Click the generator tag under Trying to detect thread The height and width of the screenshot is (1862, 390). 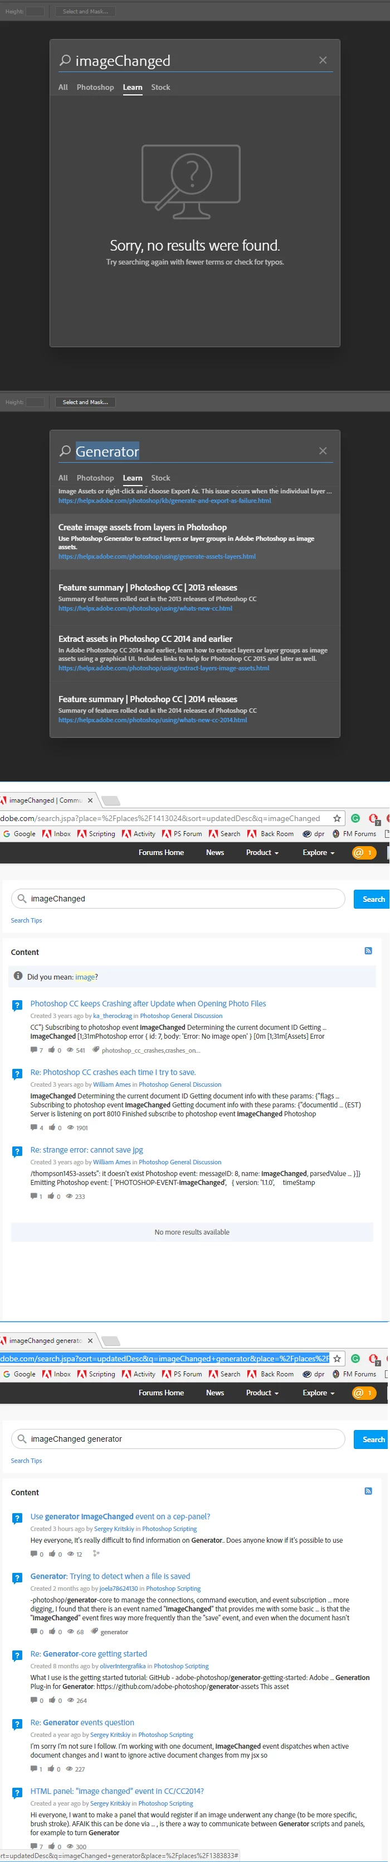(x=114, y=1632)
